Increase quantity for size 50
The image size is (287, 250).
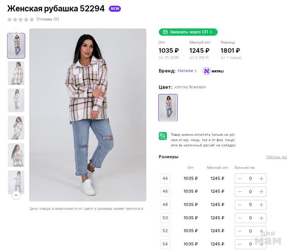pyautogui.click(x=261, y=218)
